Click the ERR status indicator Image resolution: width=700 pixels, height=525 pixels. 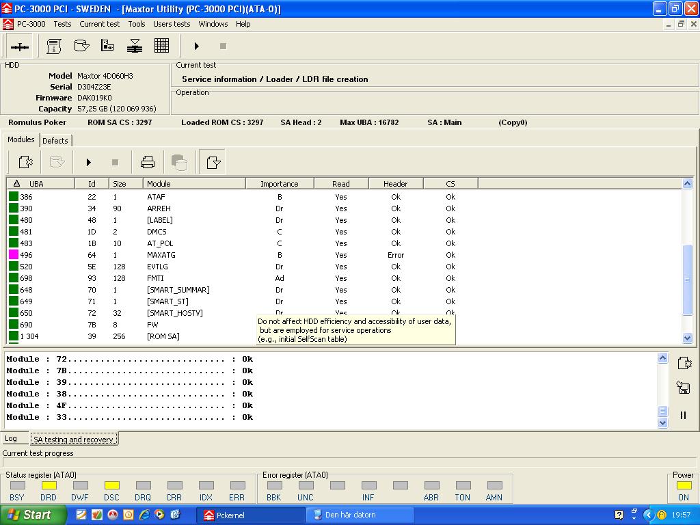coord(237,485)
